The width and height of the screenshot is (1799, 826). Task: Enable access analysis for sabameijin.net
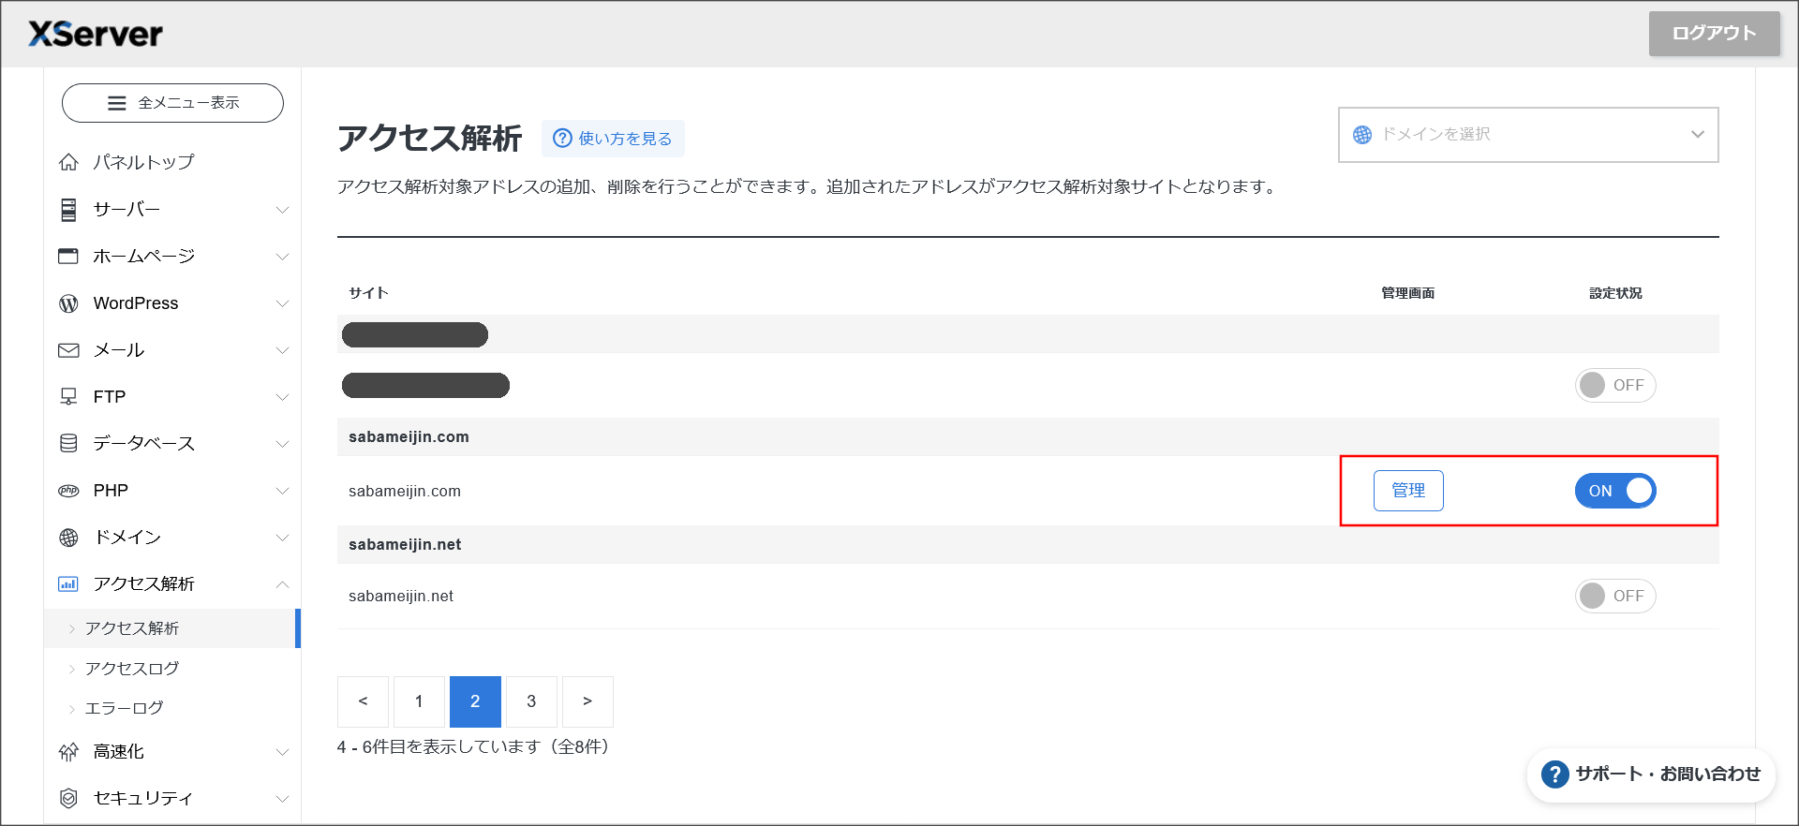click(x=1615, y=596)
